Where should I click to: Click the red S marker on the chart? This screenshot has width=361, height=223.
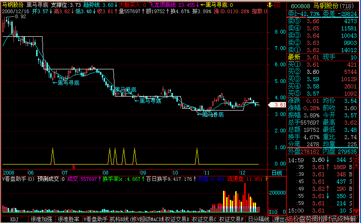point(73,167)
